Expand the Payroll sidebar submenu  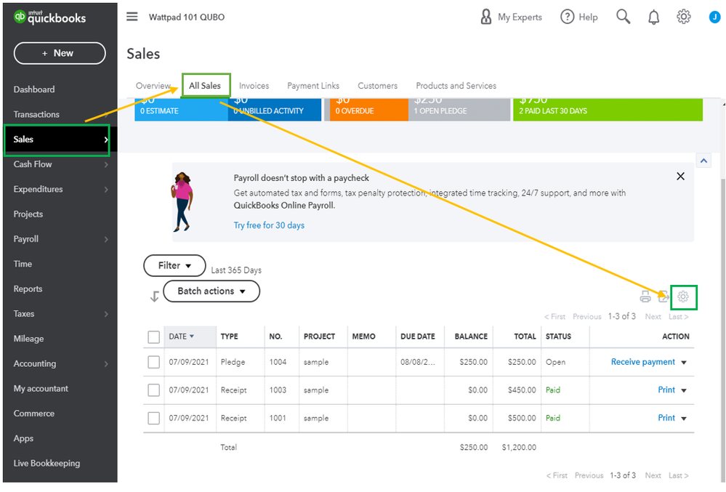(x=106, y=239)
